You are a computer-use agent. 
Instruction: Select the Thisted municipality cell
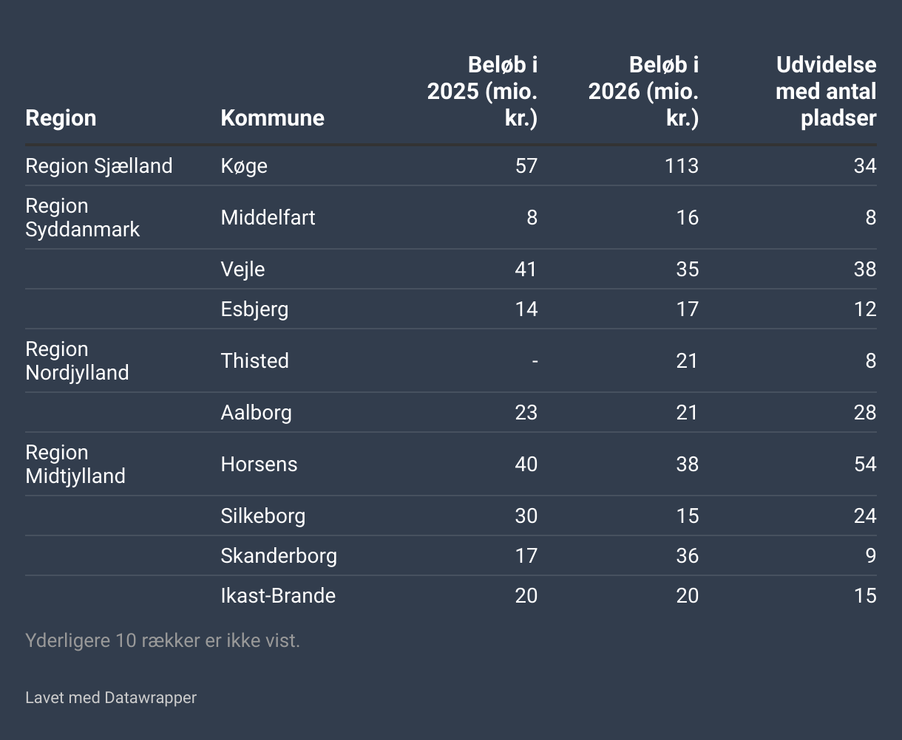[x=254, y=361]
